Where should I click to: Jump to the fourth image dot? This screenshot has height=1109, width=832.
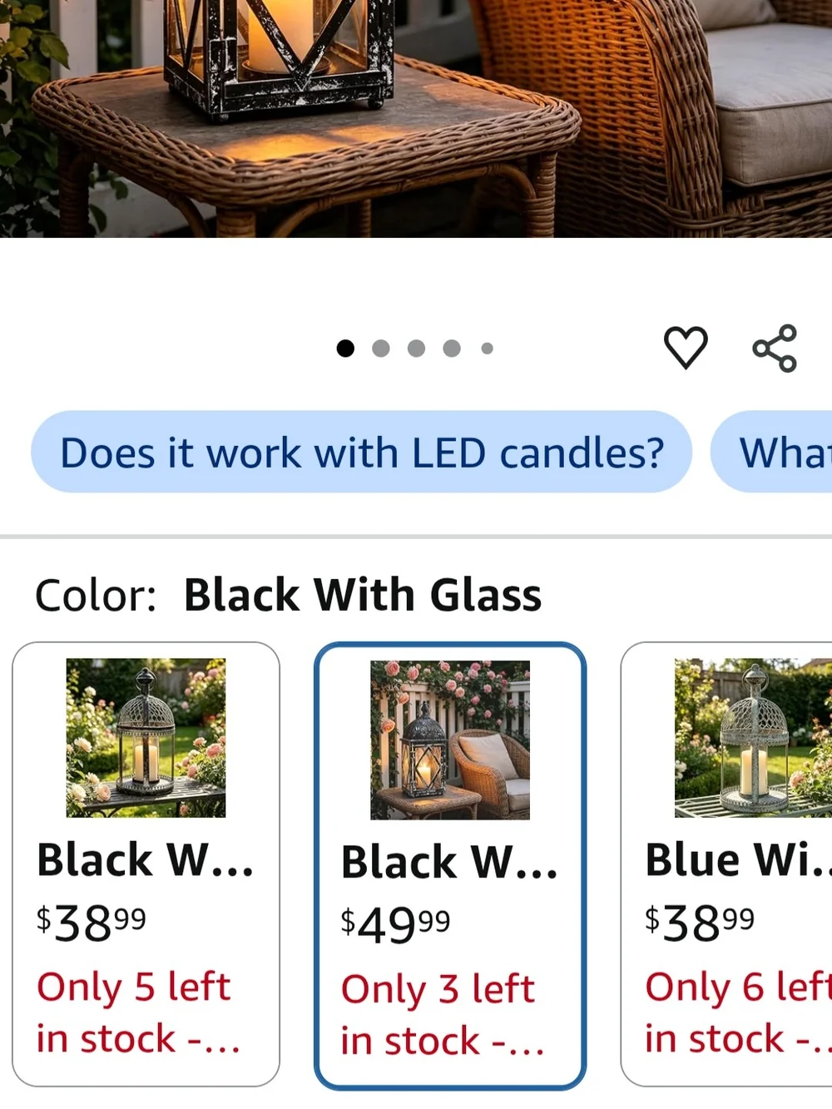pyautogui.click(x=452, y=348)
